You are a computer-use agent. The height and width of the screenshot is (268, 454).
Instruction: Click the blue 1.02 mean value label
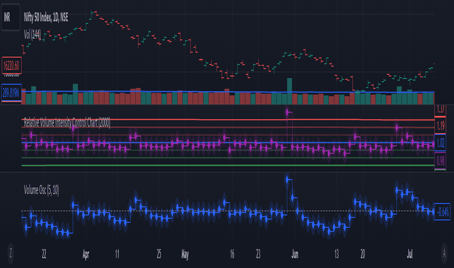440,143
